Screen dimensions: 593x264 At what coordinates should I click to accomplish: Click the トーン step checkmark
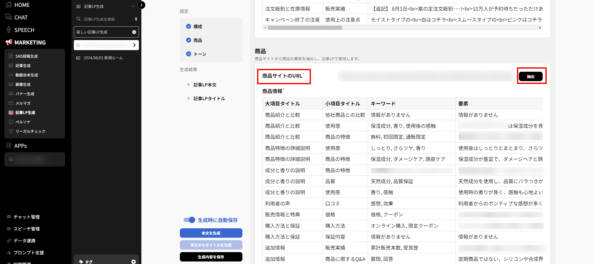(189, 54)
